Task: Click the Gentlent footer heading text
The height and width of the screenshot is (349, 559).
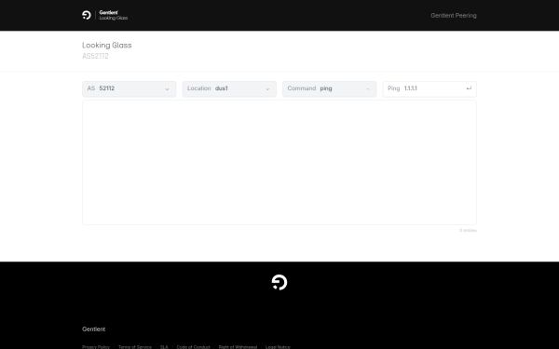Action: (x=94, y=329)
